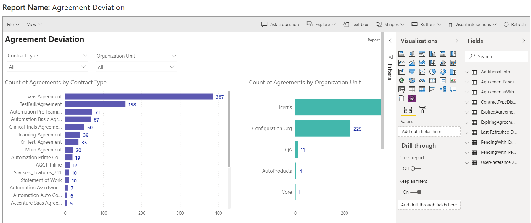Click the Refresh button
This screenshot has height=223, width=531.
(x=515, y=25)
